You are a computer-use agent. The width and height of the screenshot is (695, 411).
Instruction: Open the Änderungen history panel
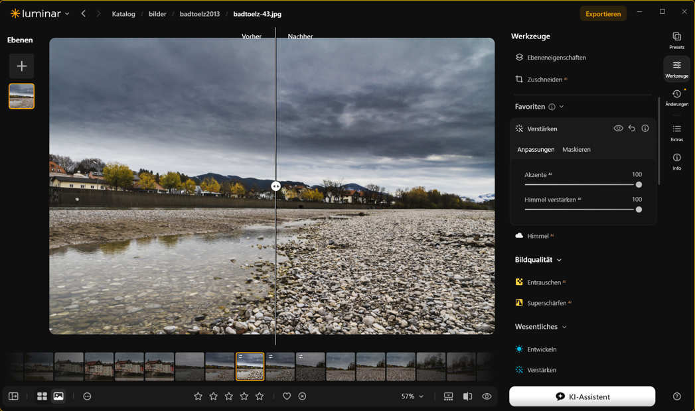coord(676,97)
